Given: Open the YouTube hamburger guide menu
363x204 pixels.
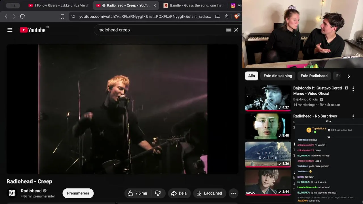Looking at the screenshot, I should (x=10, y=30).
